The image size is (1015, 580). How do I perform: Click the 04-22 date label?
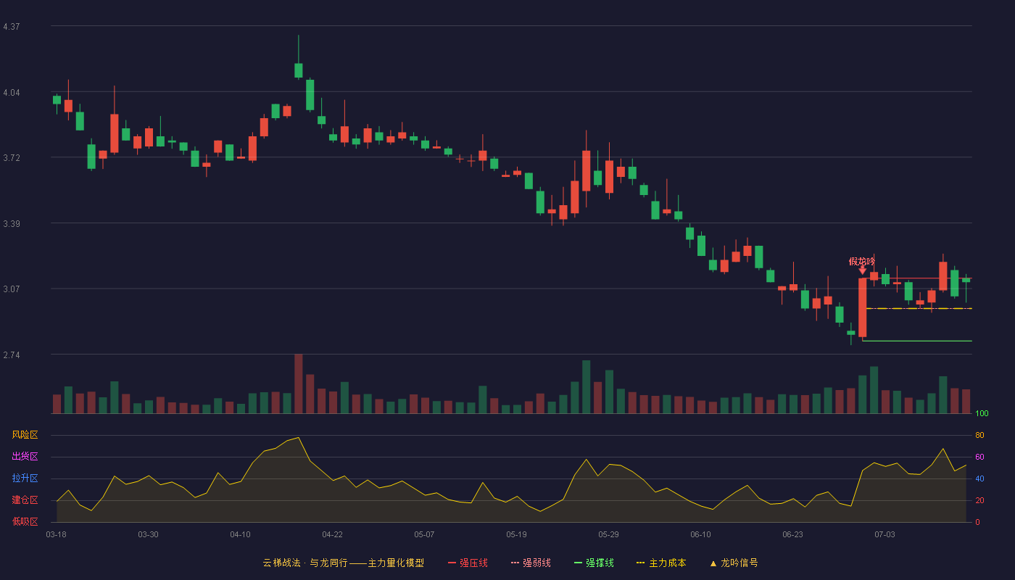point(332,534)
